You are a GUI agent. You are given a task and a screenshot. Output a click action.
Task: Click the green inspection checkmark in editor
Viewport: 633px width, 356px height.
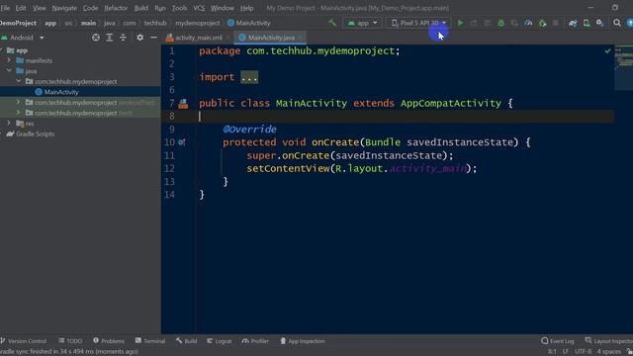click(607, 50)
